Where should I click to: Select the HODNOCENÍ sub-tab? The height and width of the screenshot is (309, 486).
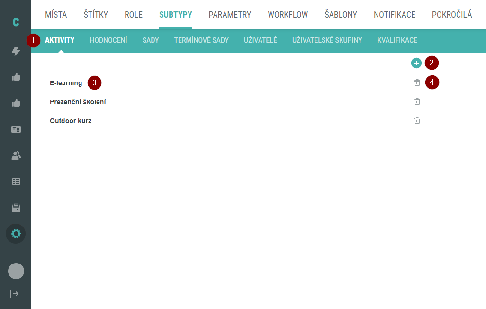point(108,40)
